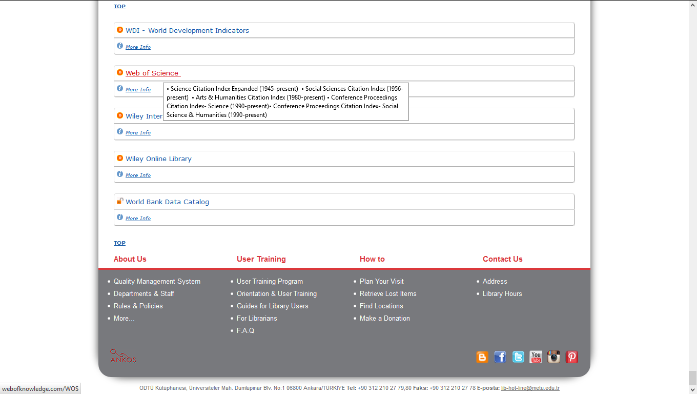
Task: Click info icon under Wiley Online Library
Action: (x=120, y=174)
